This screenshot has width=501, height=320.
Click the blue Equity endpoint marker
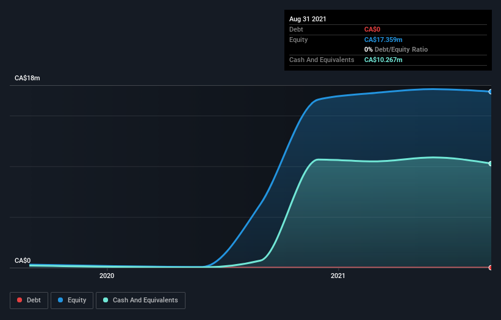pyautogui.click(x=491, y=92)
